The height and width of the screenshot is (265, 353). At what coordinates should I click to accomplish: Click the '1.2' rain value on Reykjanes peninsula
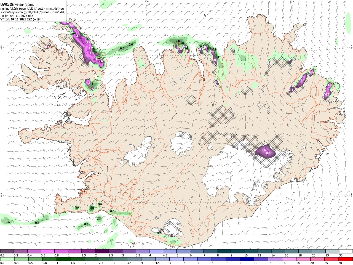[77, 207]
